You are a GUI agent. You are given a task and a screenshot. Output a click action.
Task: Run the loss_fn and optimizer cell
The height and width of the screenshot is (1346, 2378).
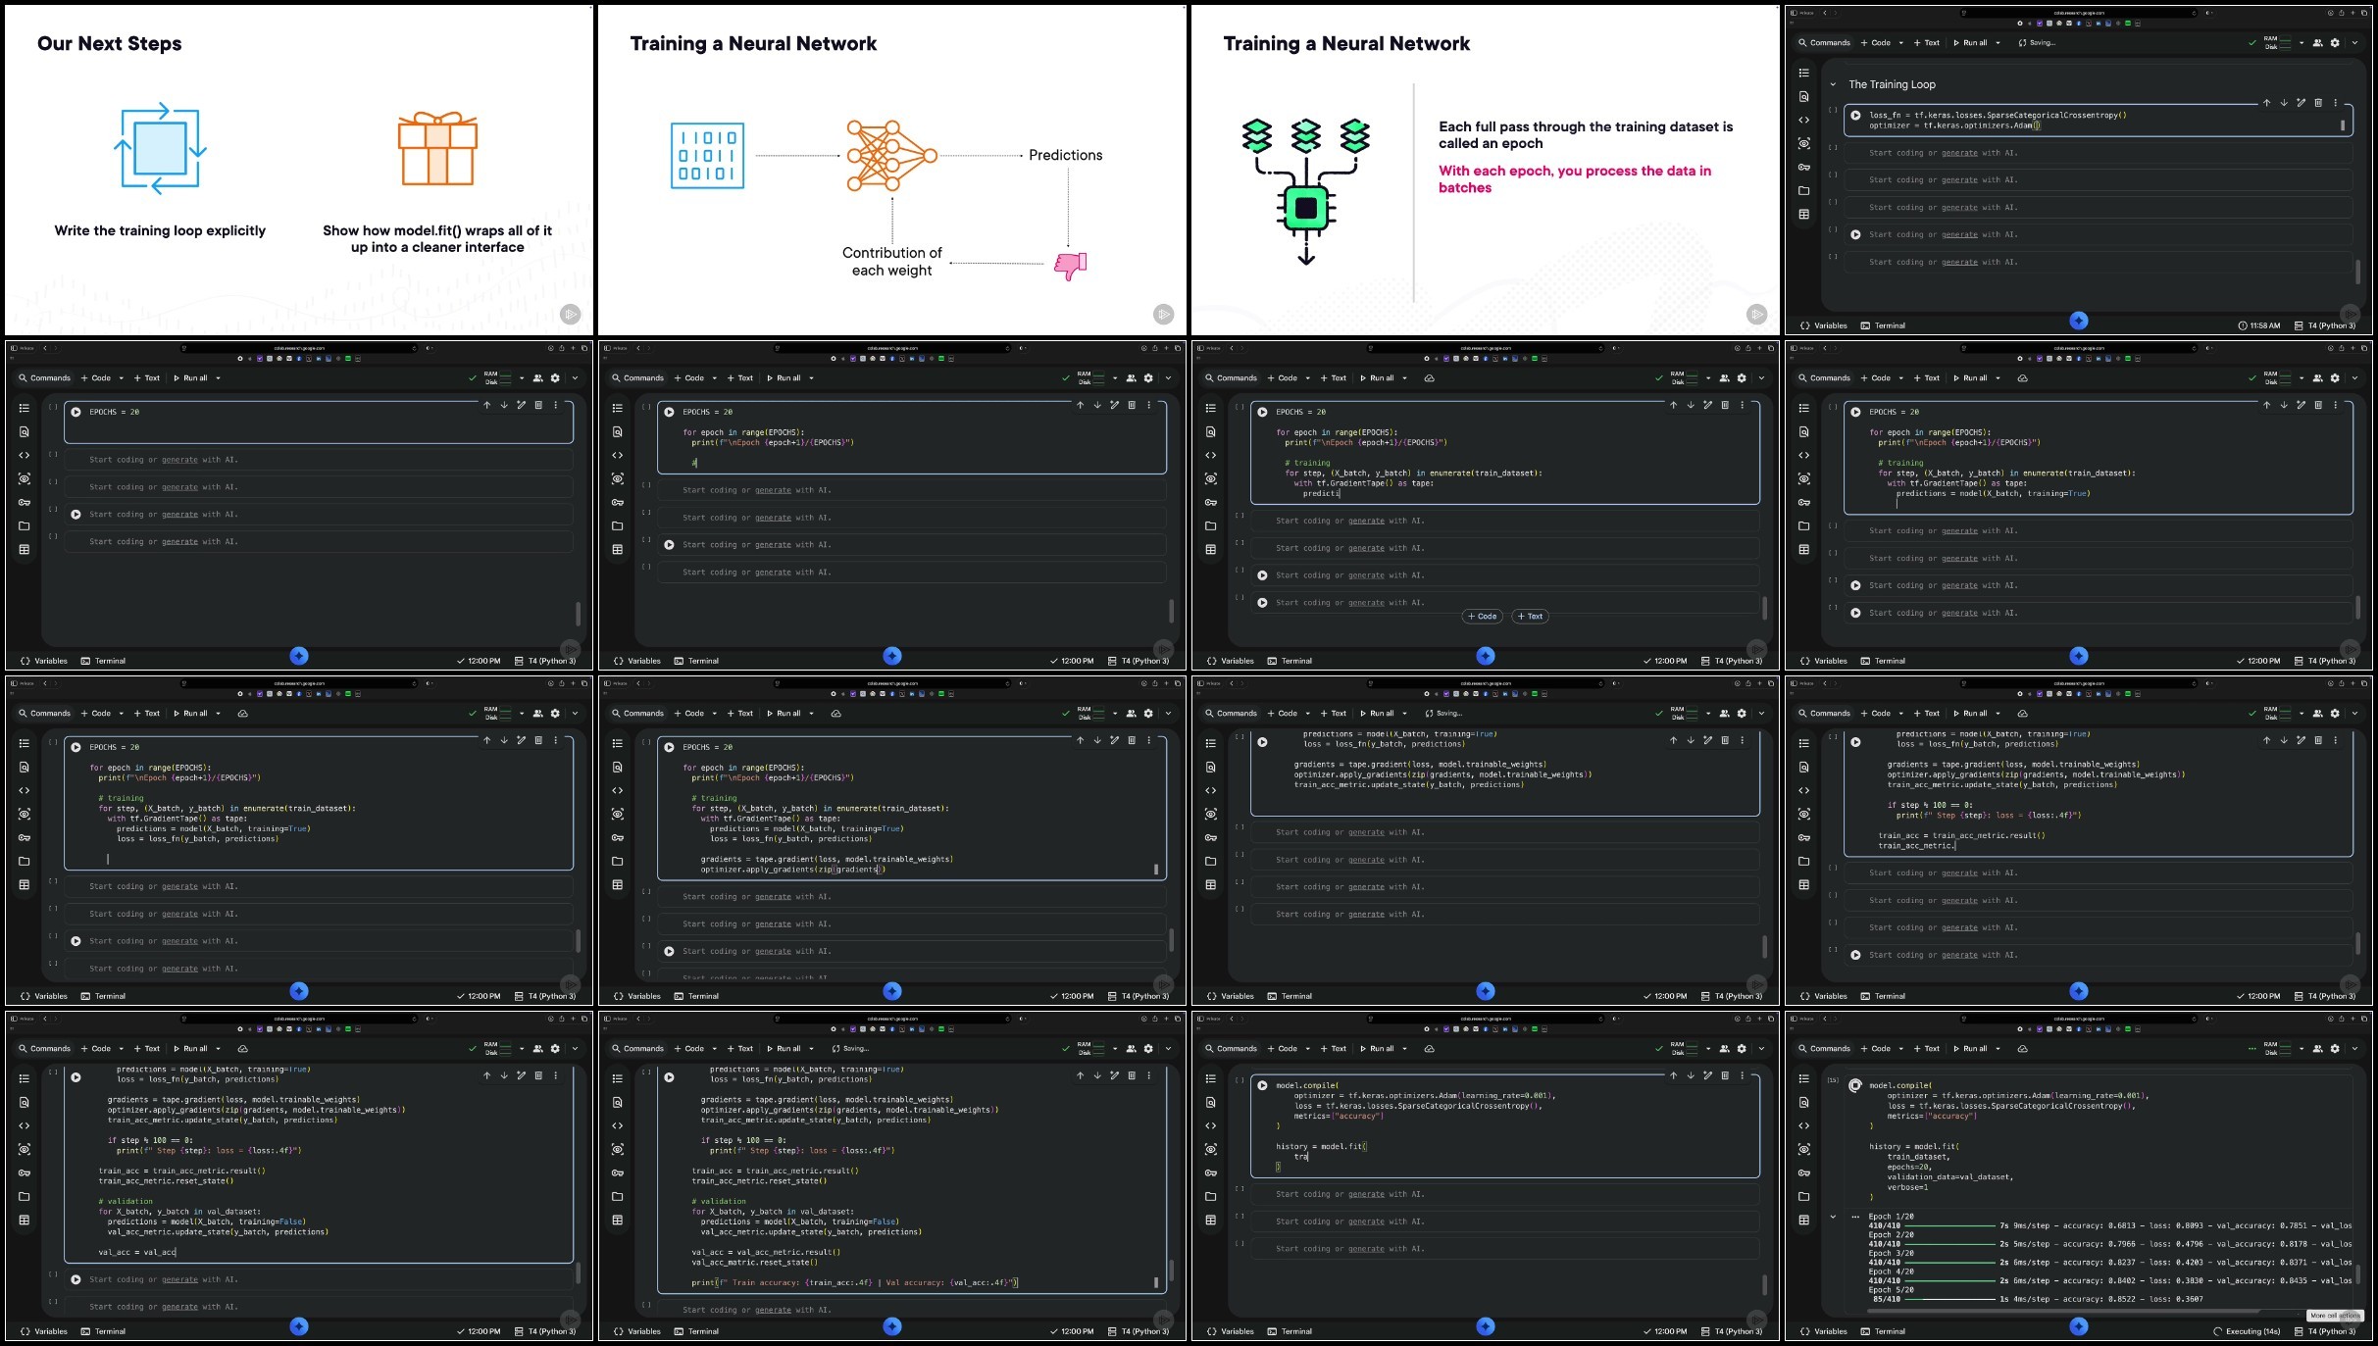pos(1855,116)
